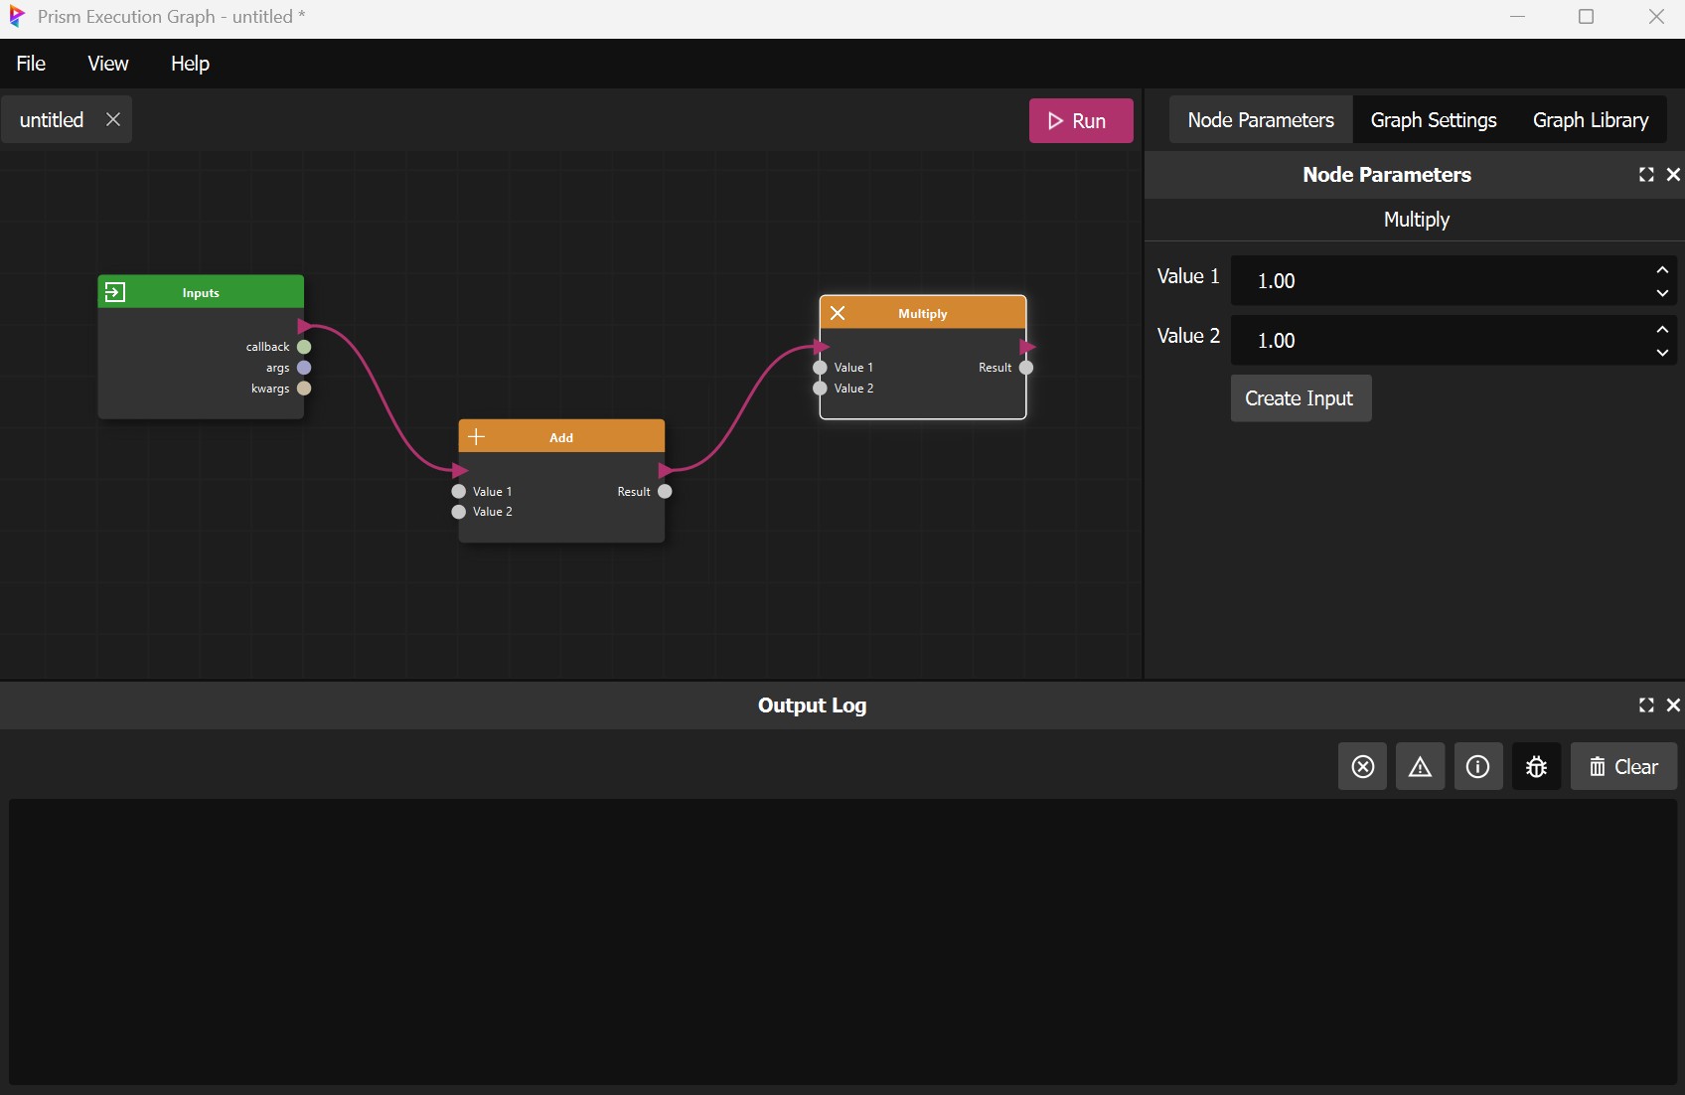Toggle the info filter in Output Log
This screenshot has height=1095, width=1685.
click(1477, 767)
